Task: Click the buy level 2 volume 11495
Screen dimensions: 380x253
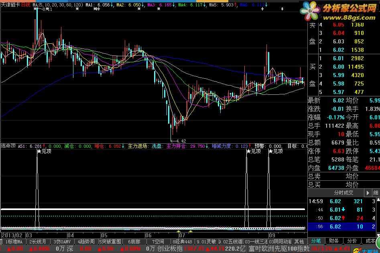Action: 356,67
